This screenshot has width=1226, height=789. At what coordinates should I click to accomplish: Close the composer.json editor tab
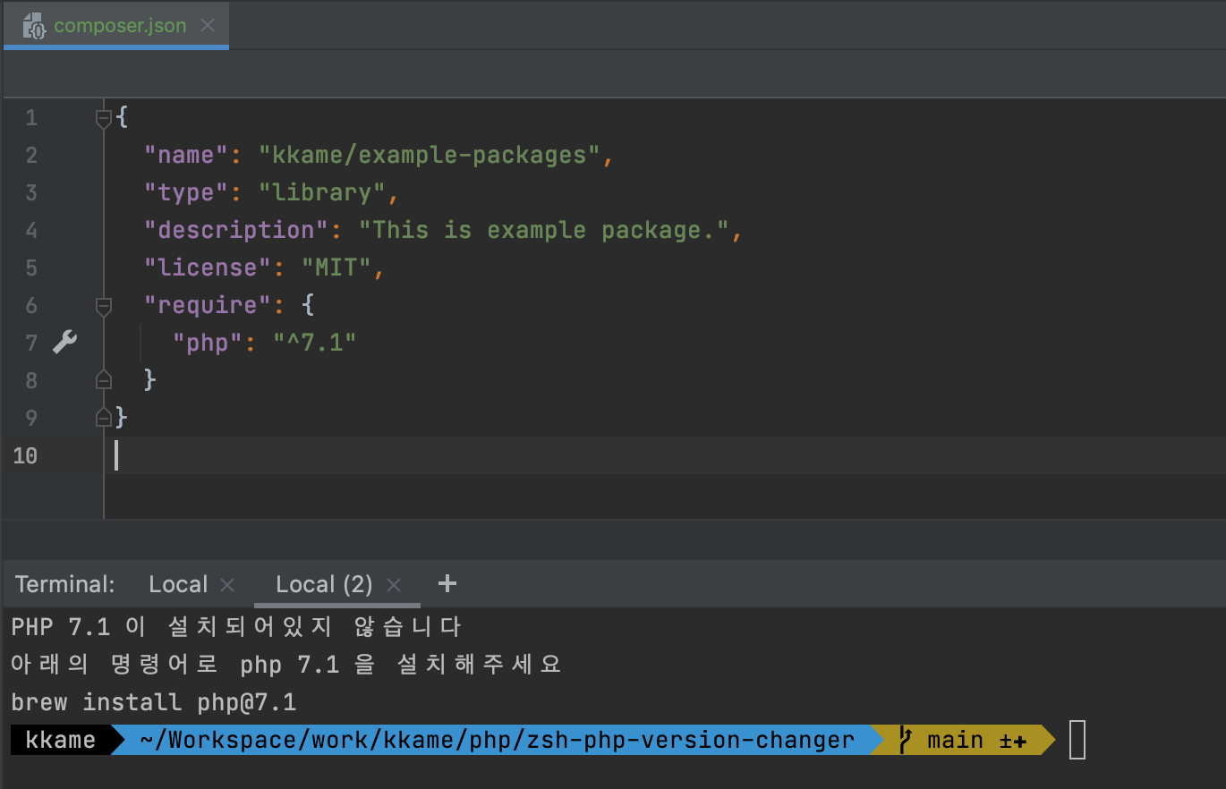tap(208, 25)
